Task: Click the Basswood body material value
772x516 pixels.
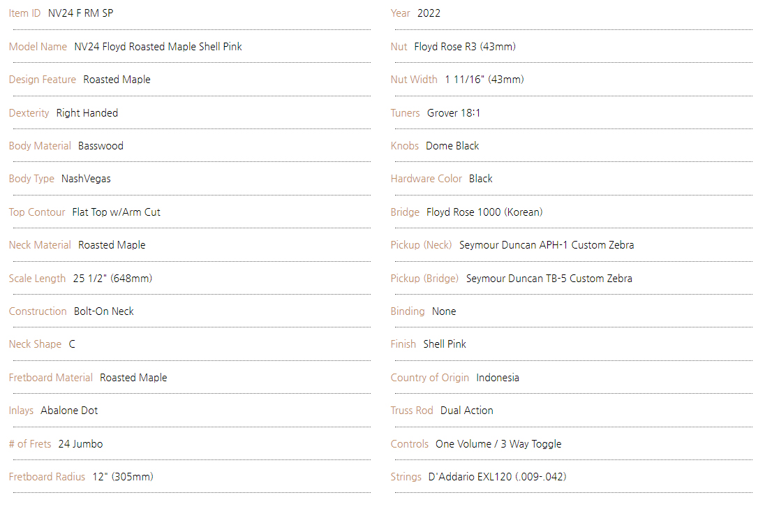Action: (x=101, y=146)
